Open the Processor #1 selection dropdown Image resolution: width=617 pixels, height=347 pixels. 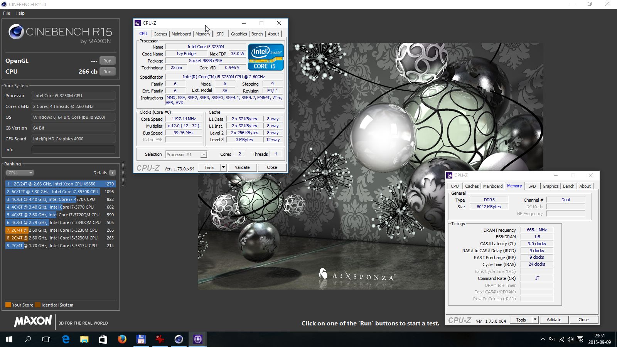186,155
